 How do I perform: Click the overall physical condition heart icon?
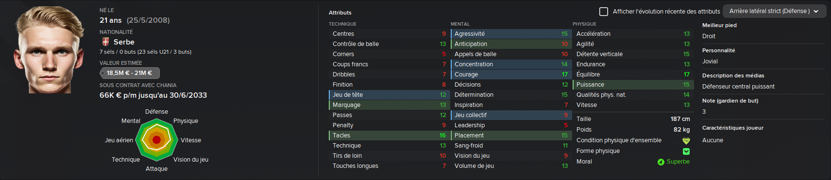(686, 141)
